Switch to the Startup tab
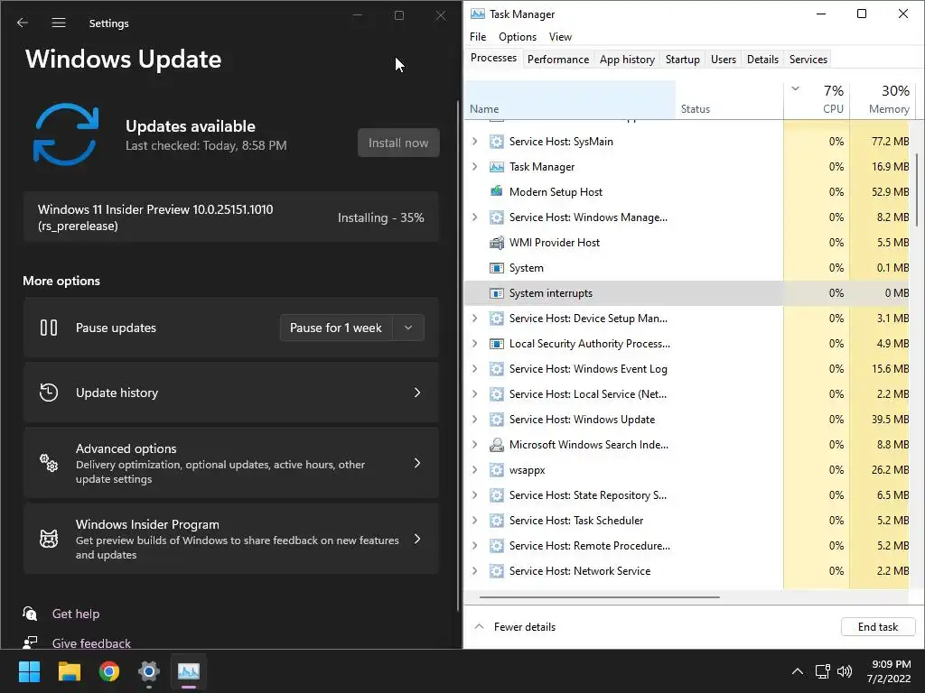This screenshot has height=693, width=925. point(683,59)
